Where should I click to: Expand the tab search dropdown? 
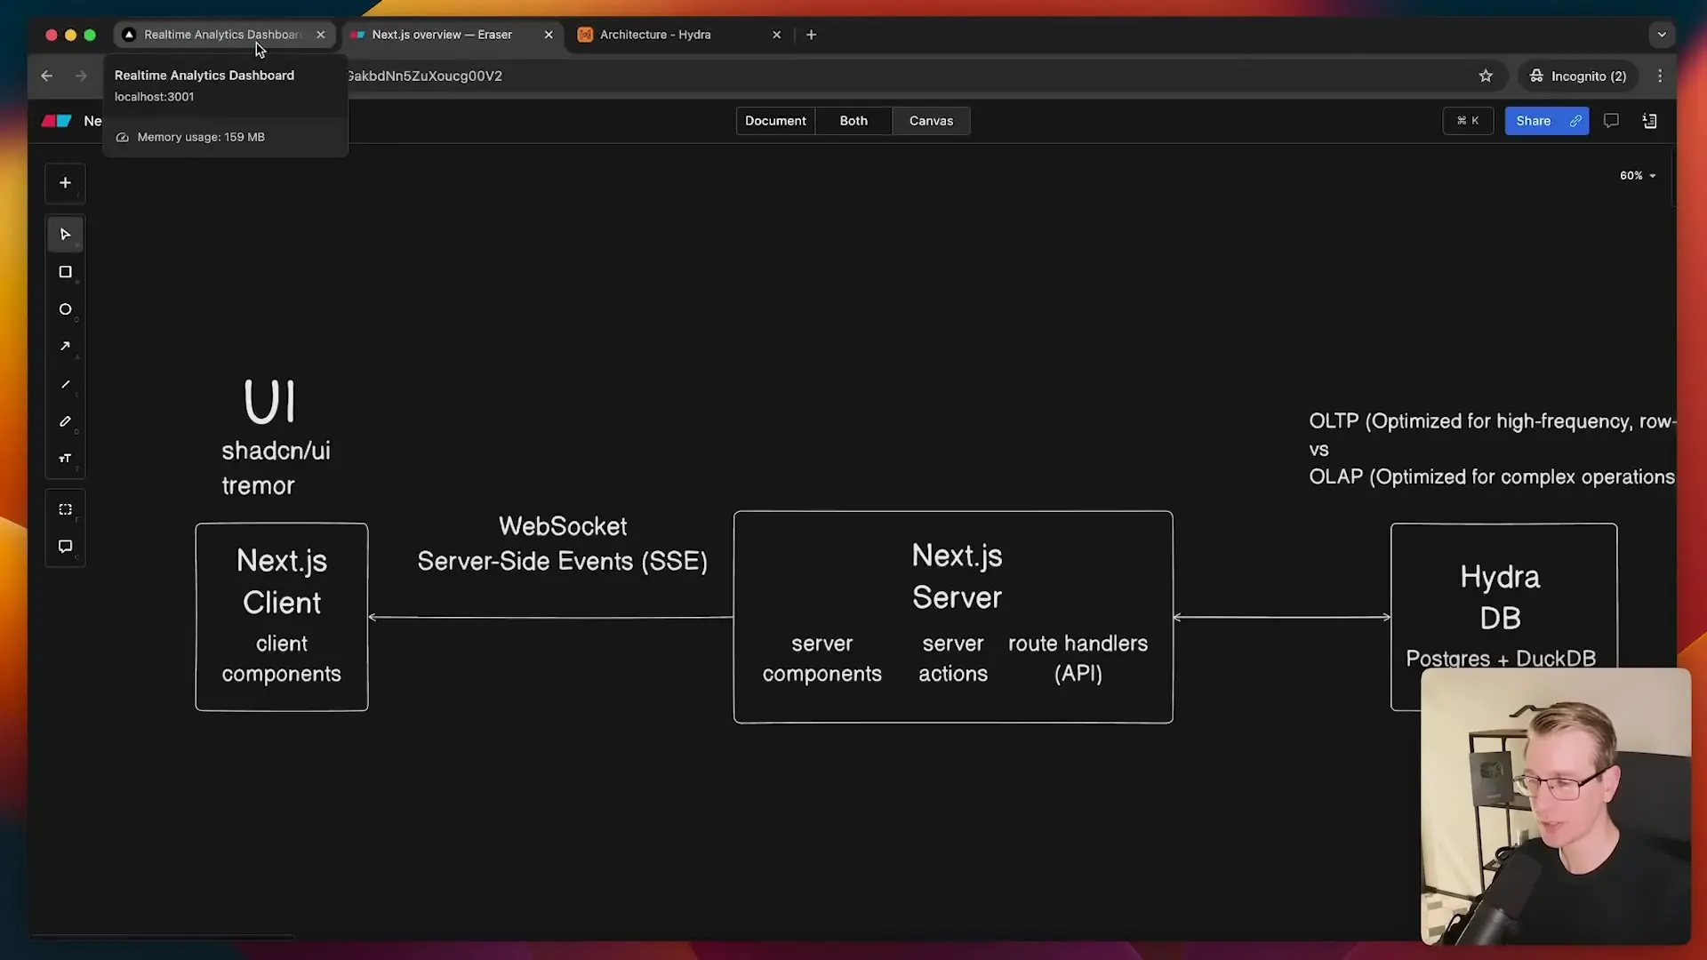1662,35
